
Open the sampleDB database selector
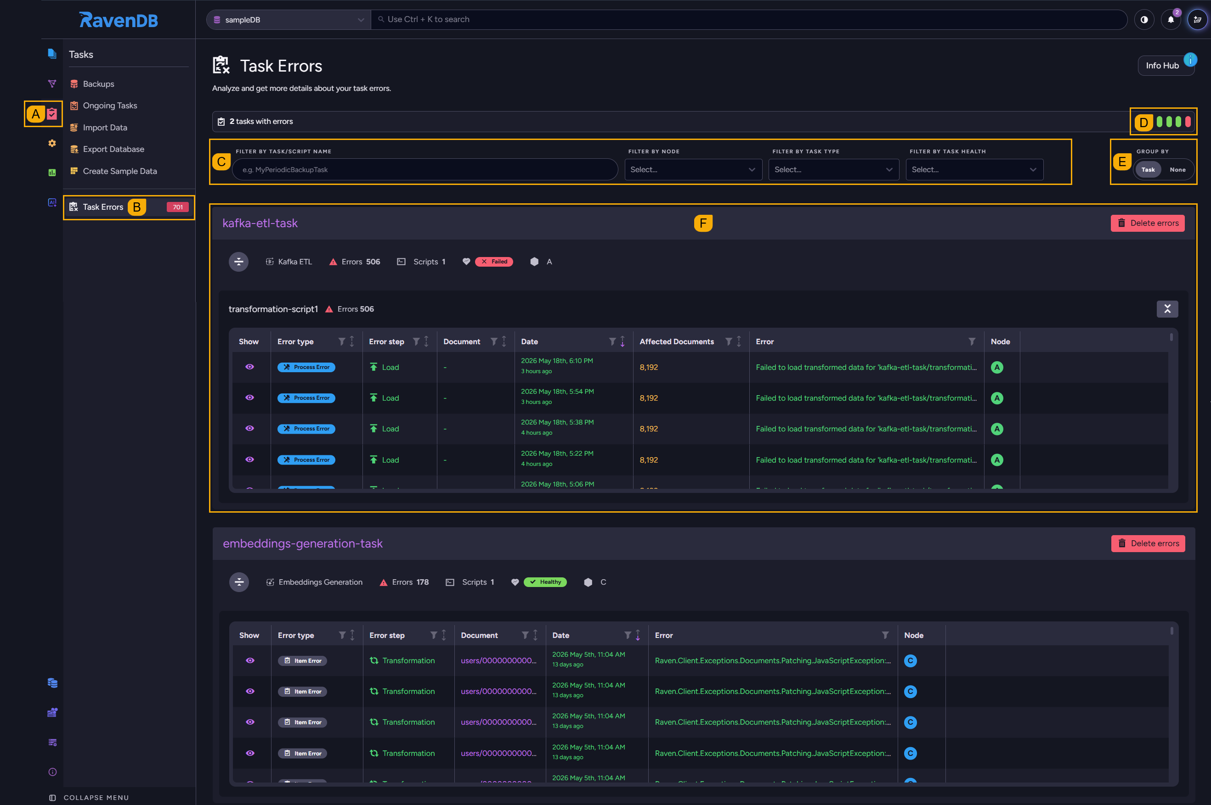coord(288,20)
